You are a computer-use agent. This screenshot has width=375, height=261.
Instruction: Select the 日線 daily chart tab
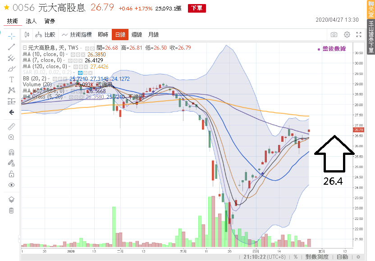120,35
